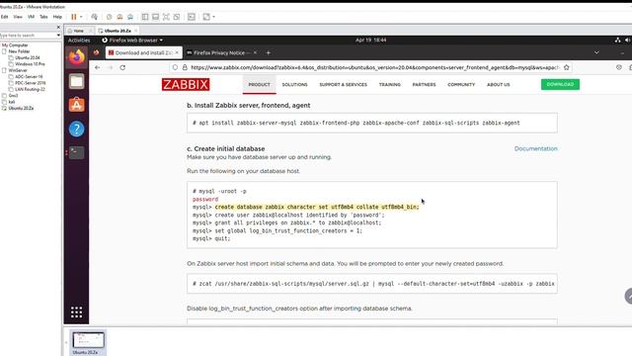Click the Ubuntu Activities button

(x=79, y=40)
